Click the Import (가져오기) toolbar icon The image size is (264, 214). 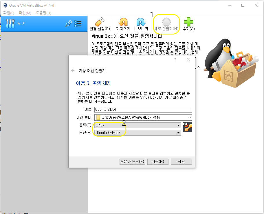point(123,24)
